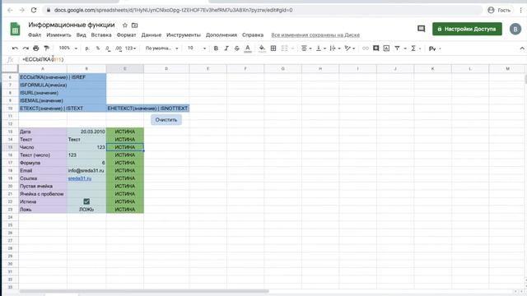The width and height of the screenshot is (527, 296).
Task: Open text color picker
Action: pyautogui.click(x=248, y=49)
